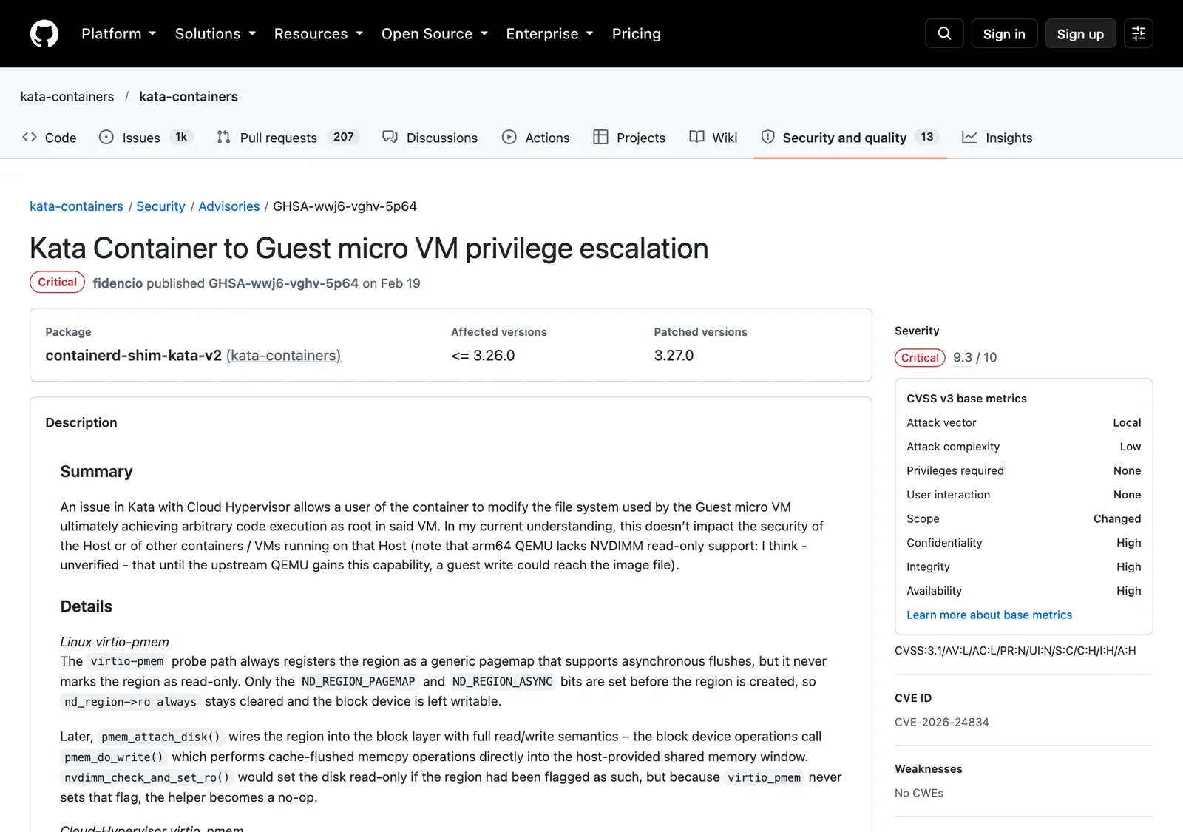Screen dimensions: 1183x832
Task: Click the Security shield icon
Action: tap(768, 137)
